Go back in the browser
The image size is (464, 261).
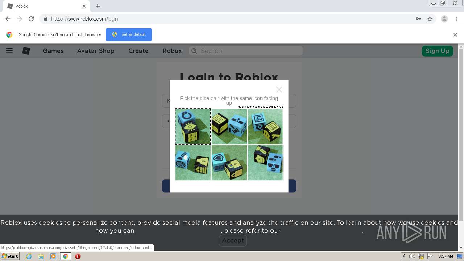pos(8,19)
